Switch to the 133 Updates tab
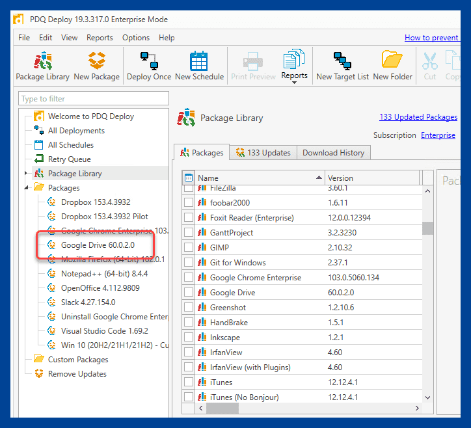 pos(263,153)
